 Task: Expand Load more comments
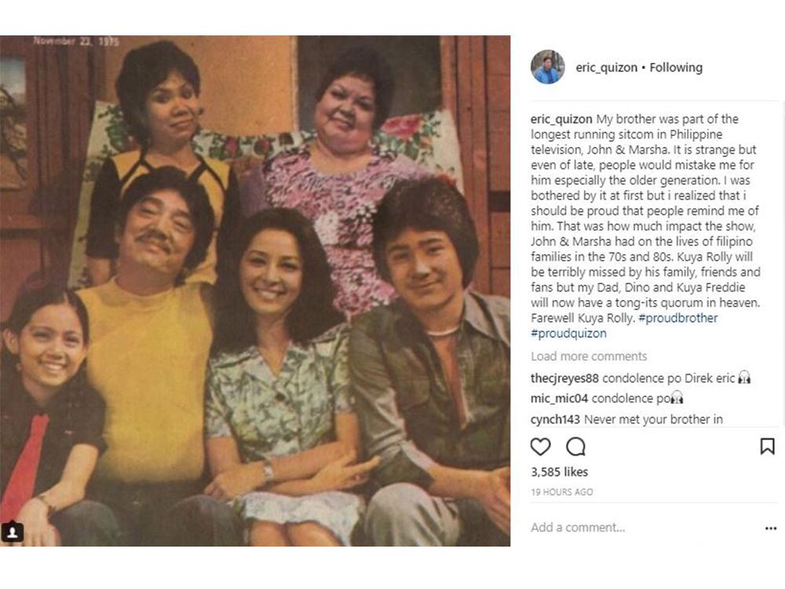point(589,356)
